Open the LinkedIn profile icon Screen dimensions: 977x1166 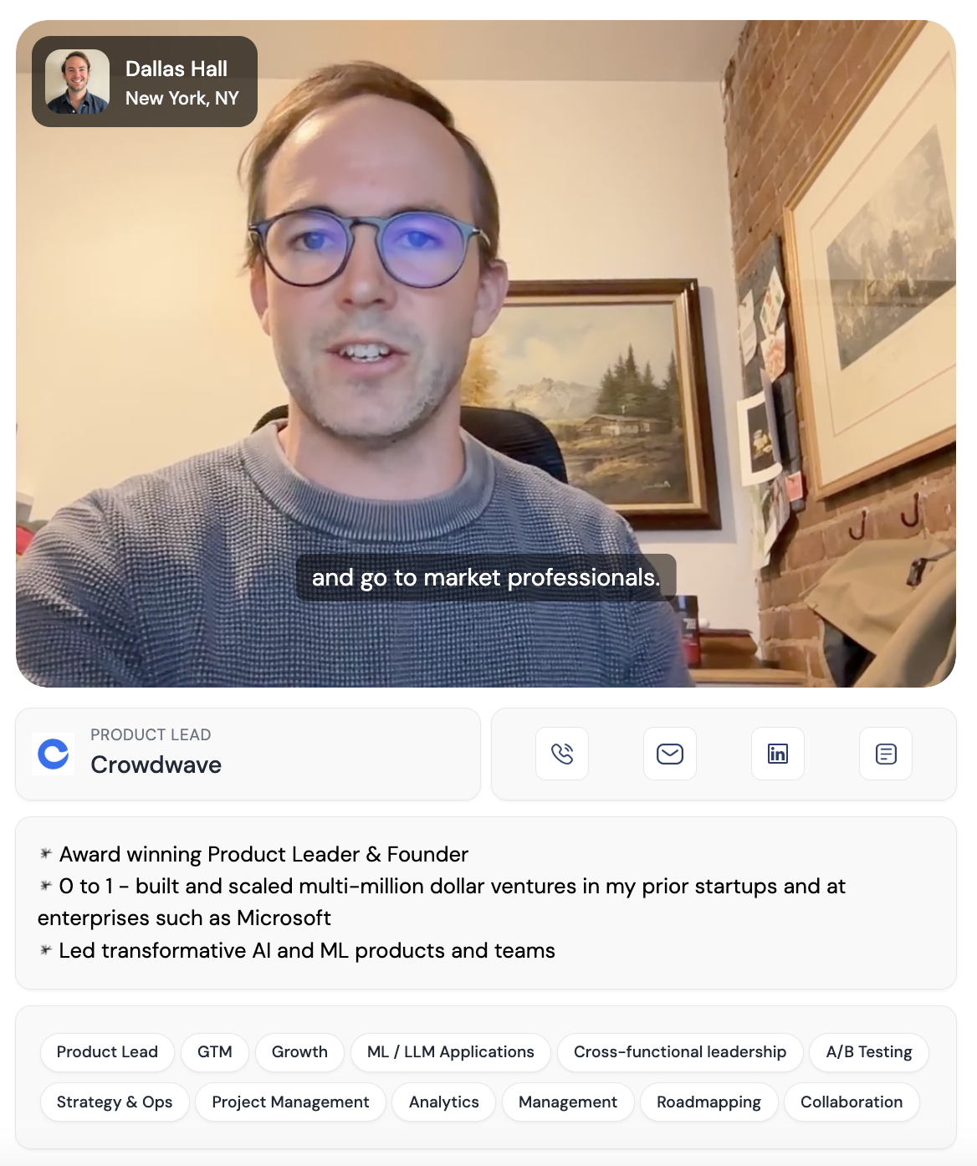[778, 754]
